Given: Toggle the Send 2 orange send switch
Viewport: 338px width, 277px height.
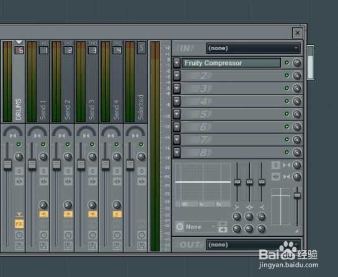Looking at the screenshot, I should [68, 215].
